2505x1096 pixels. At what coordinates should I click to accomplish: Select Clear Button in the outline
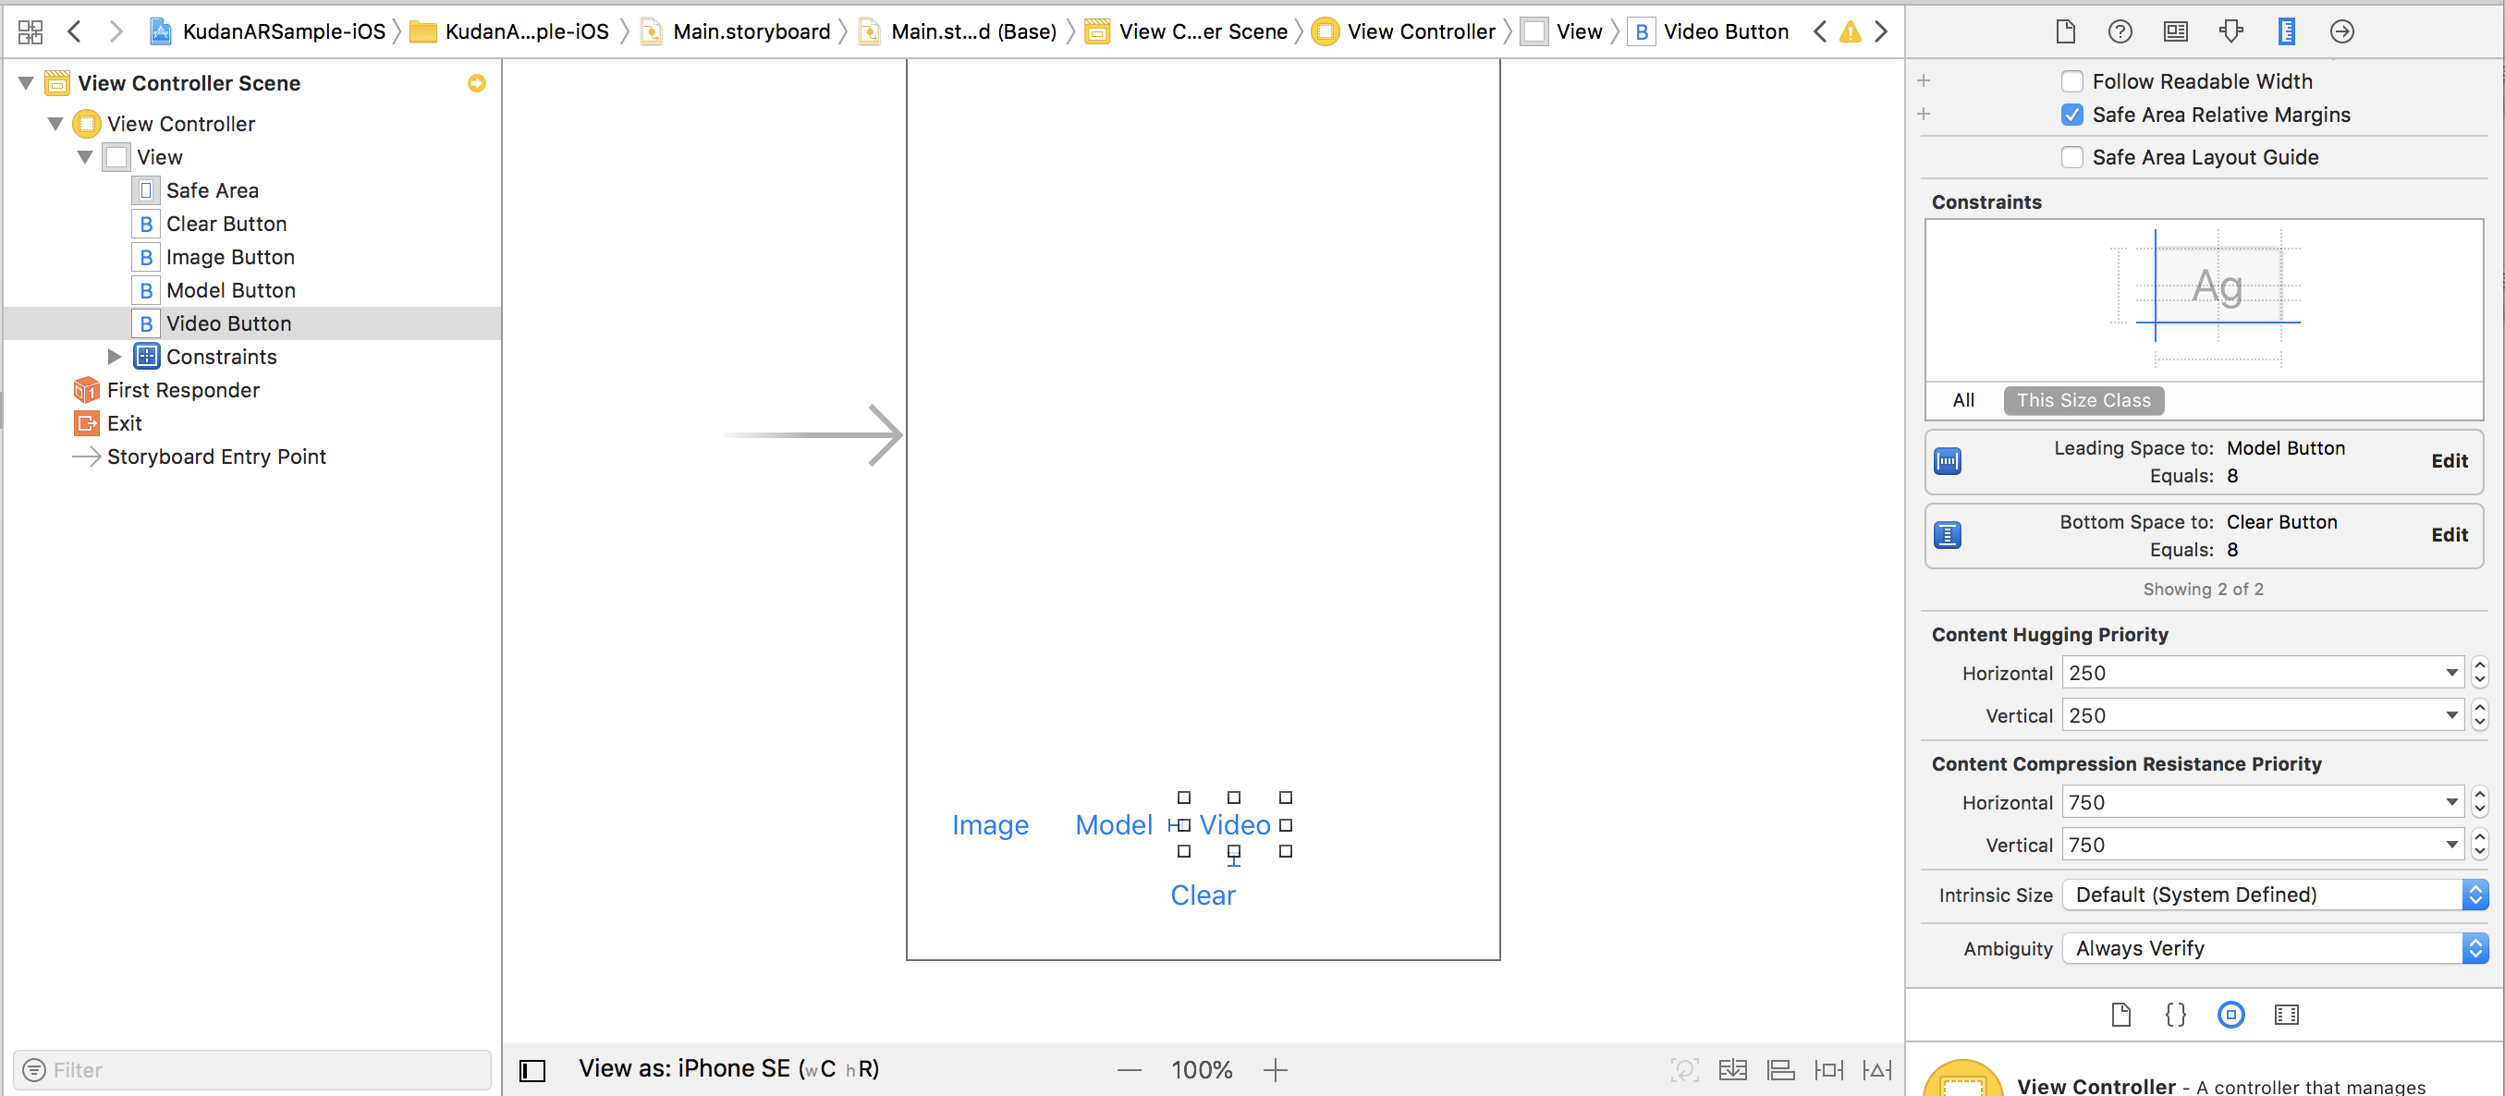pyautogui.click(x=226, y=224)
